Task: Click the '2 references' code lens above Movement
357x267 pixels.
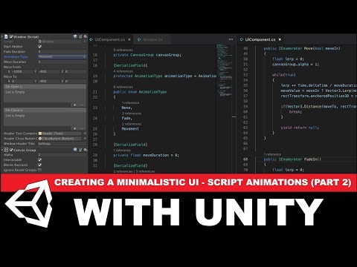Action: [132, 124]
